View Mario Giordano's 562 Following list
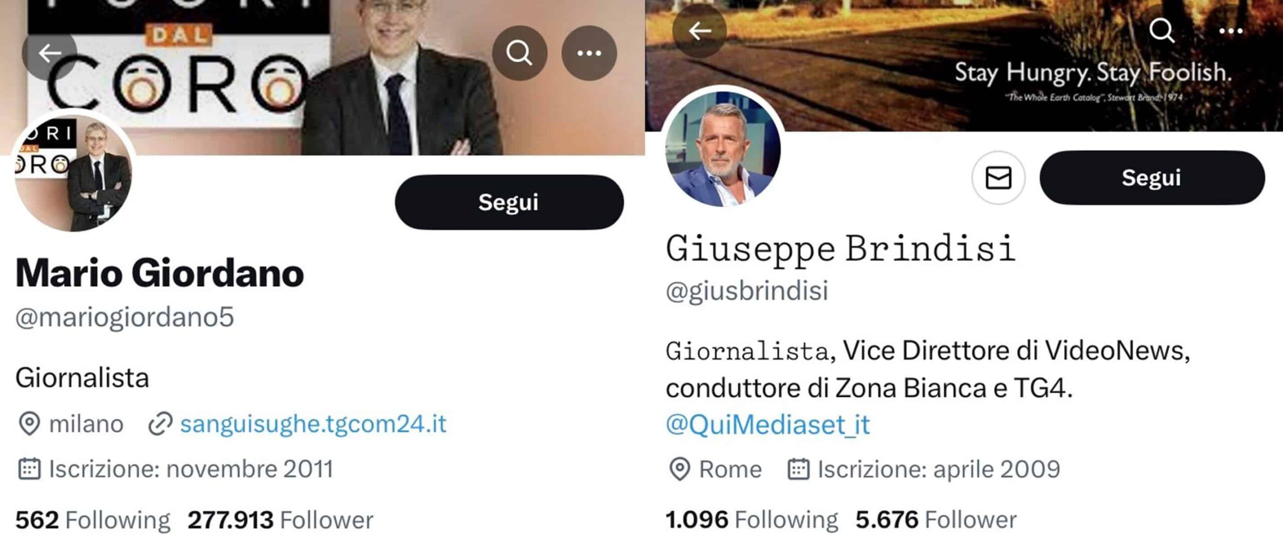This screenshot has height=560, width=1283. 93,520
